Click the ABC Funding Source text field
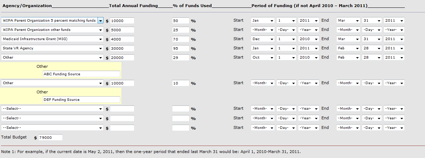The image size is (425, 158). pyautogui.click(x=81, y=74)
